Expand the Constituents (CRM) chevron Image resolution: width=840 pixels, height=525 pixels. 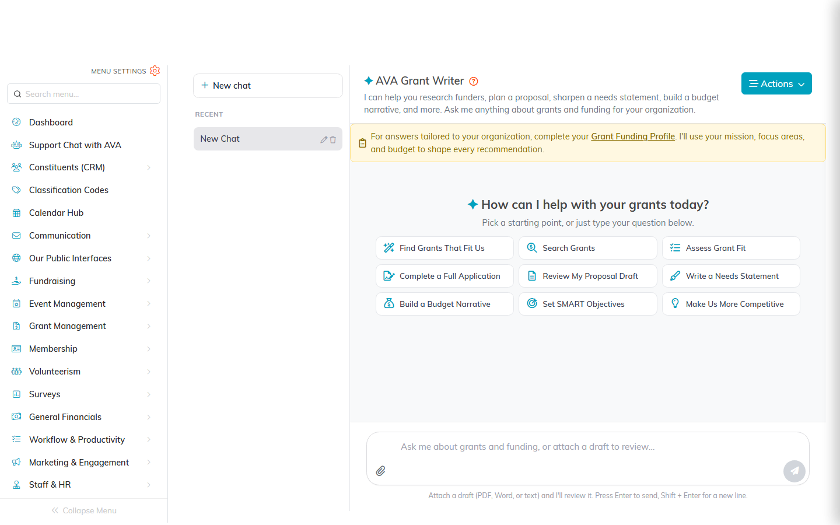(149, 167)
